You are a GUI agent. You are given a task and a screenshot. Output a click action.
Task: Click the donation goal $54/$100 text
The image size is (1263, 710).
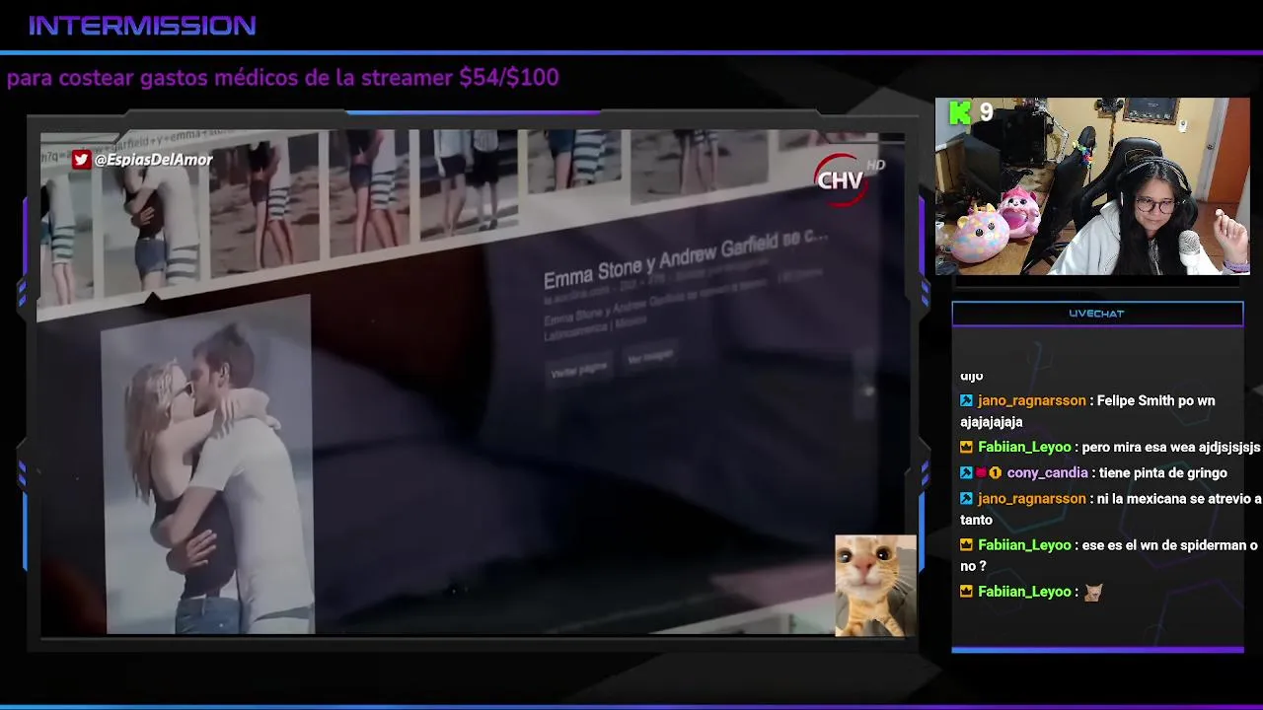[509, 77]
